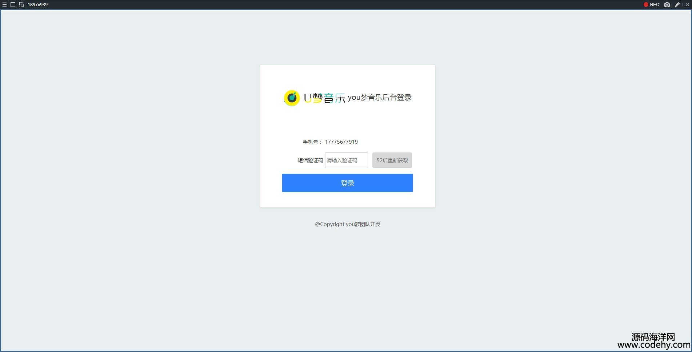Click the region search icon in recorder bar
The height and width of the screenshot is (352, 692).
pos(21,5)
